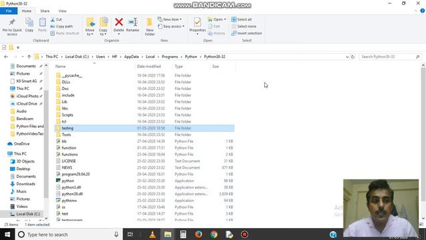Go back with the back arrow
The image size is (426, 240).
tap(6, 57)
